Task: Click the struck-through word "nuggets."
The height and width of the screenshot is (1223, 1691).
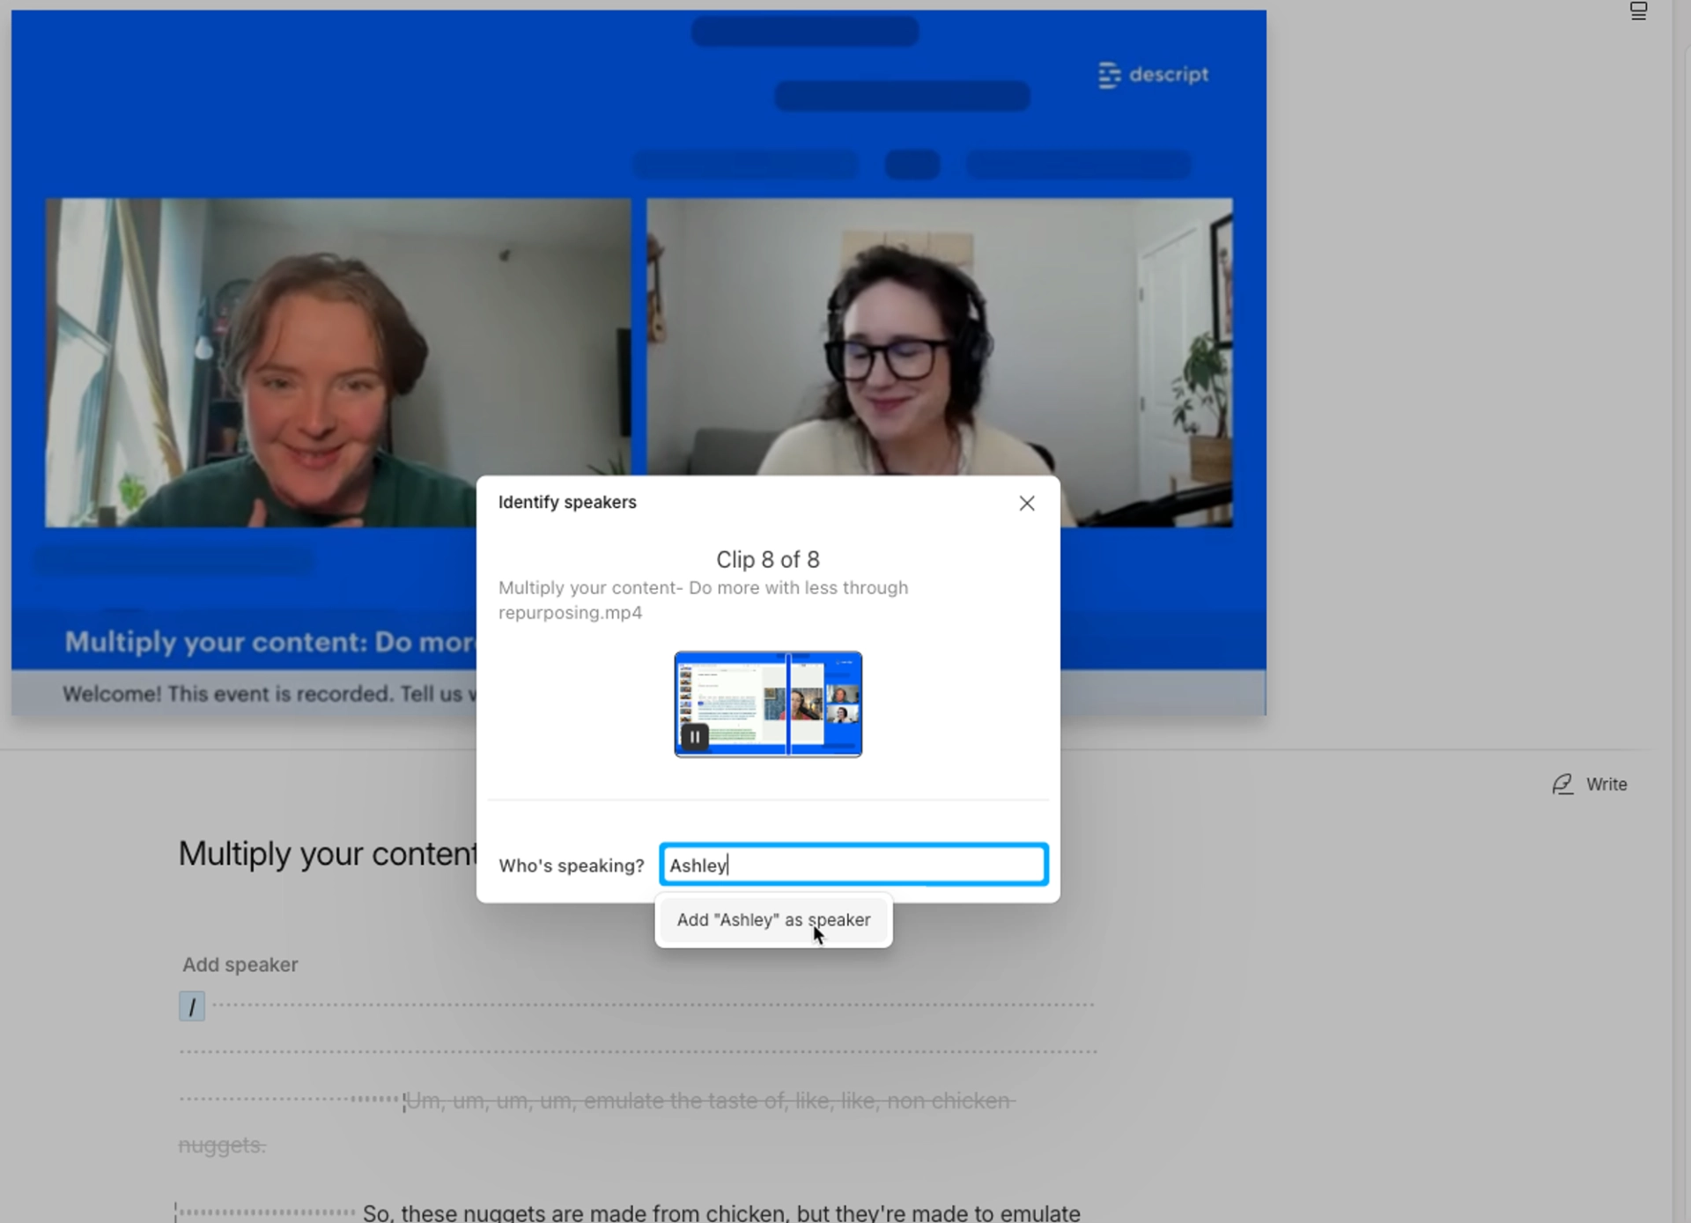Action: [x=222, y=1146]
